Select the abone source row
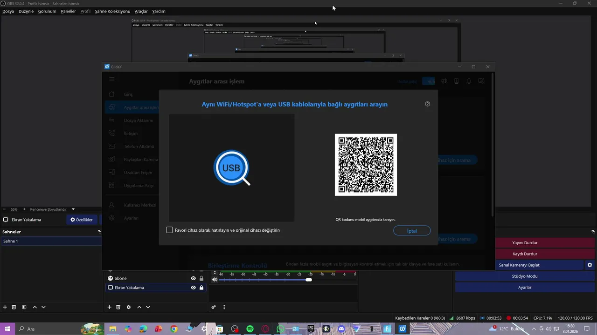597x335 pixels. click(155, 278)
